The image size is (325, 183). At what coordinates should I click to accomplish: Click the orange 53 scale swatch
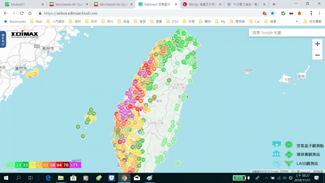click(46, 165)
